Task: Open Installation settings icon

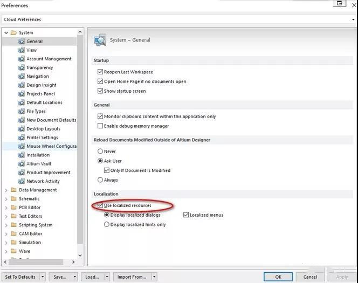Action: 21,155
